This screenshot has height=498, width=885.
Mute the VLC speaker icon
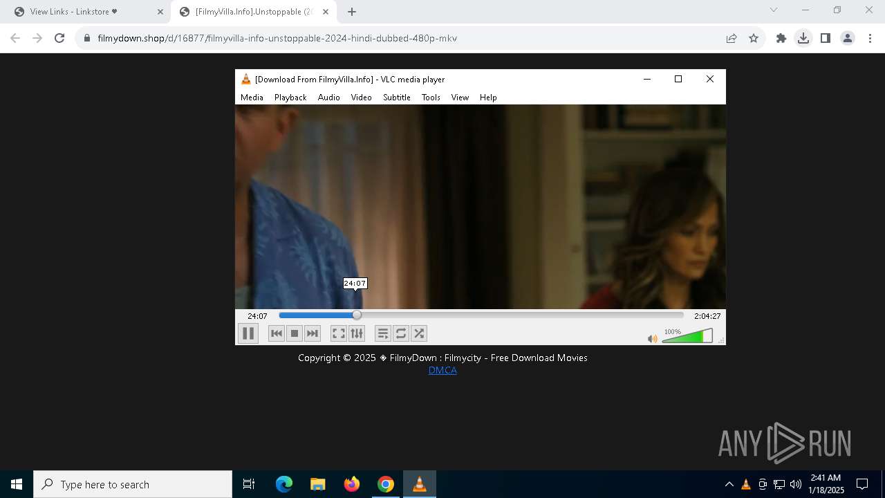tap(652, 339)
